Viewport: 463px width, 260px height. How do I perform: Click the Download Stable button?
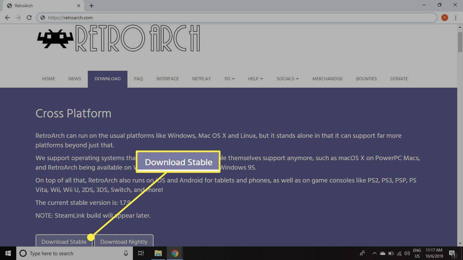coord(64,241)
